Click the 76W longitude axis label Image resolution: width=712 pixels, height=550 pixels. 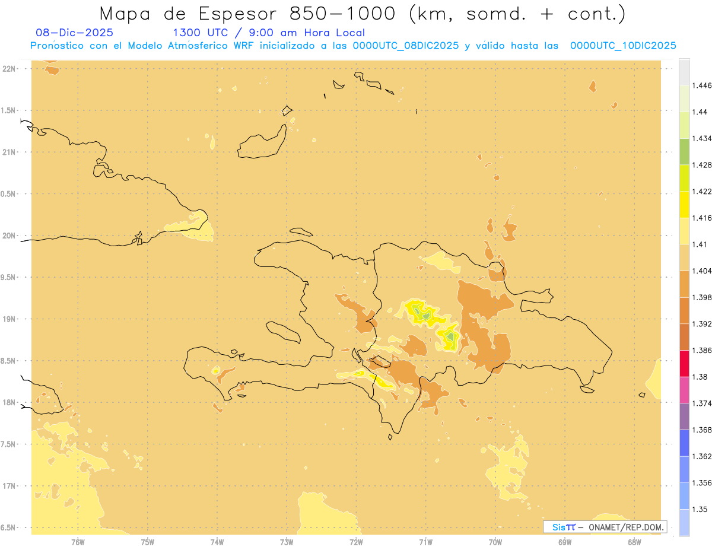pos(78,542)
